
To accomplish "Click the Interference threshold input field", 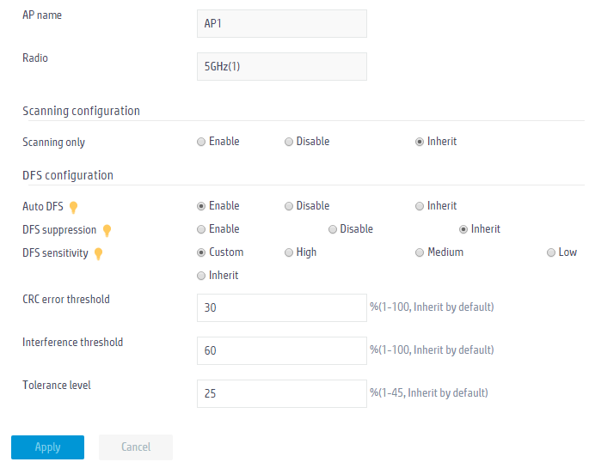I will coord(282,350).
